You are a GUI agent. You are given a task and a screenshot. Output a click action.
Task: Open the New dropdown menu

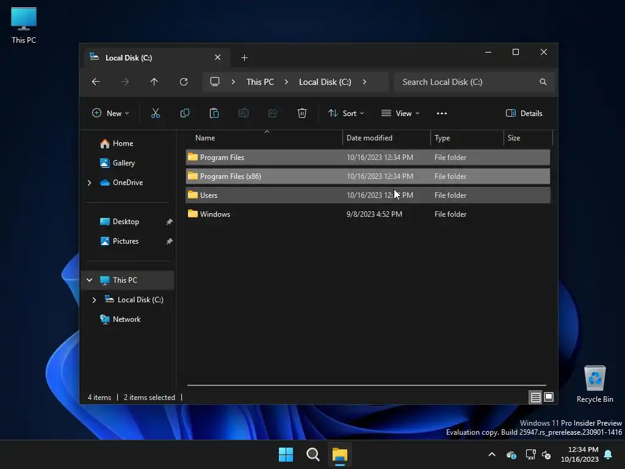[x=110, y=113]
